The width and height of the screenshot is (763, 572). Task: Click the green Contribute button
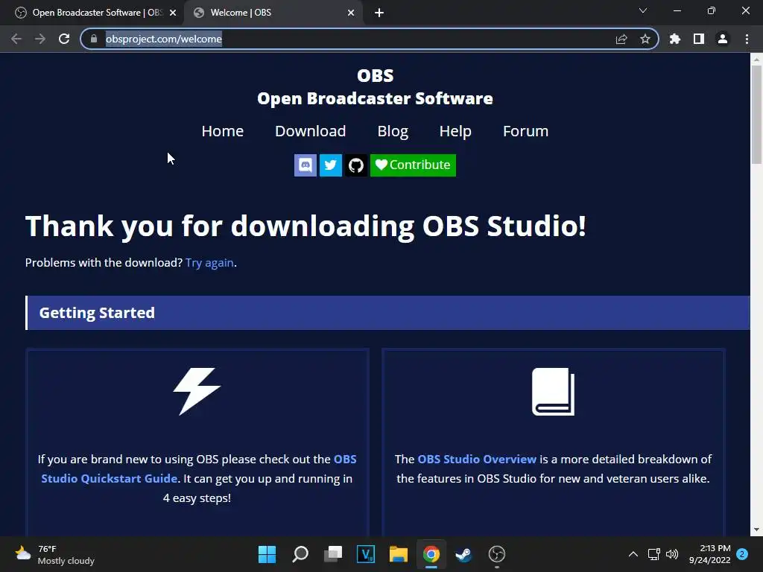[413, 165]
